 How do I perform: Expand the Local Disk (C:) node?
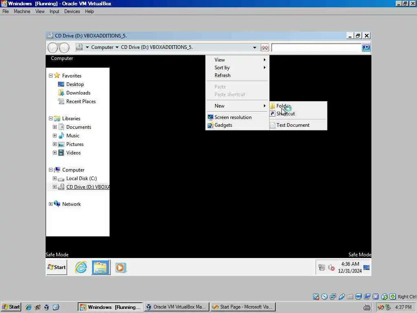(x=55, y=179)
